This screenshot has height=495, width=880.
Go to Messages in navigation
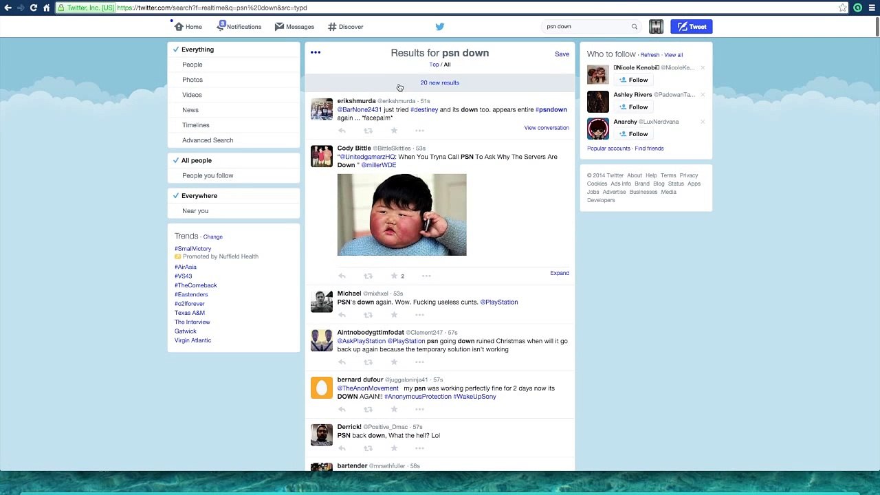[295, 27]
